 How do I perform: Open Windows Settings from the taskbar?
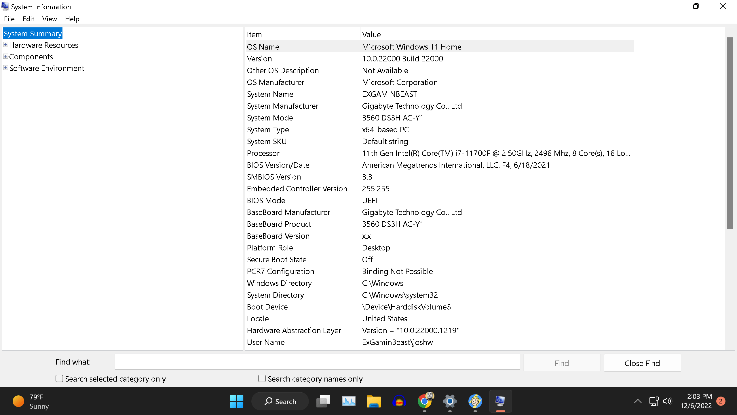[x=449, y=401]
